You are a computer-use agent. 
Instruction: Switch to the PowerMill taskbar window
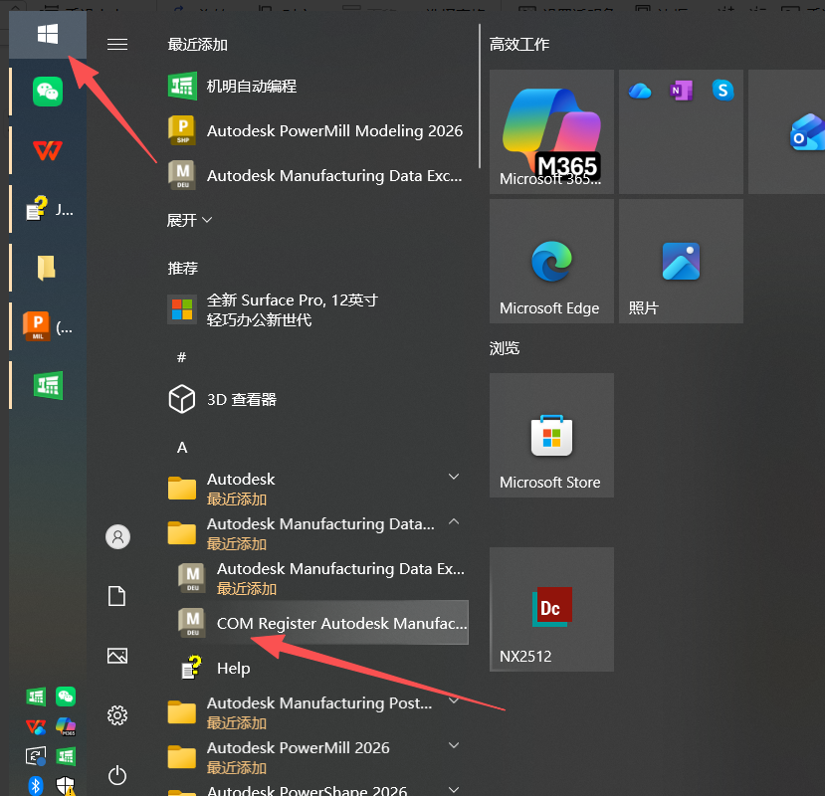click(48, 326)
